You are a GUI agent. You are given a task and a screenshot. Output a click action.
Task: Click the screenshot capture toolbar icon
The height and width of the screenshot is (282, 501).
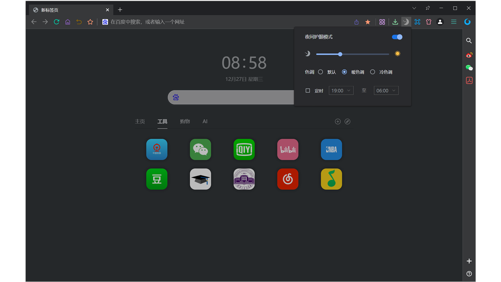[417, 22]
